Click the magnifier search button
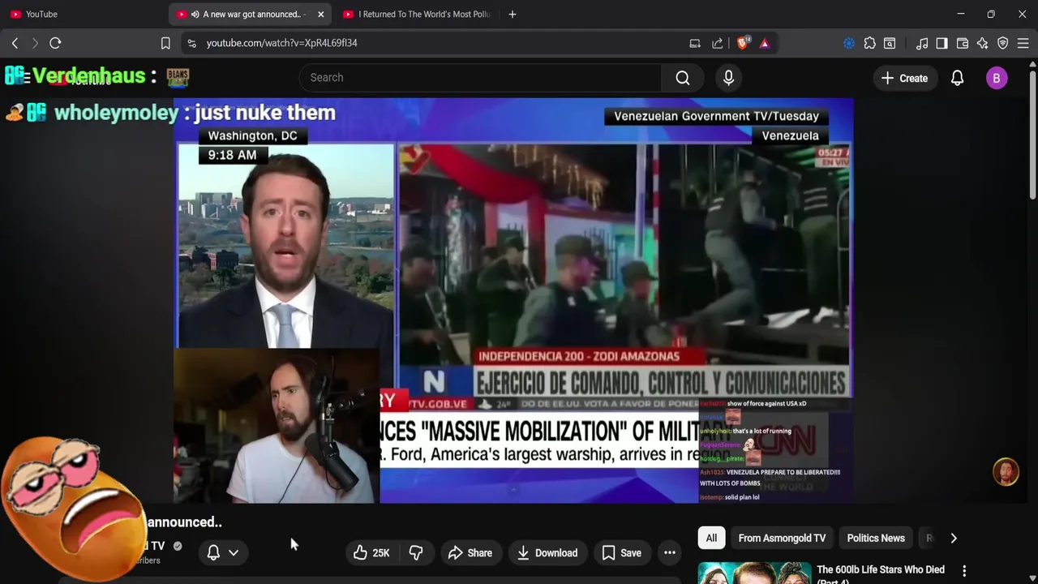Viewport: 1038px width, 584px height. pyautogui.click(x=683, y=78)
